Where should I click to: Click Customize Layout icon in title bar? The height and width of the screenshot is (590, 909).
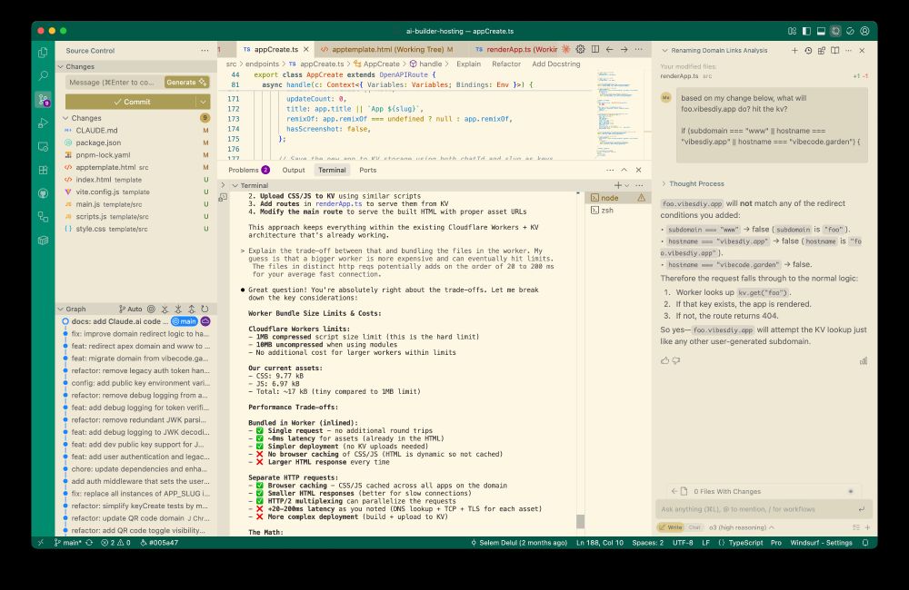tap(792, 31)
